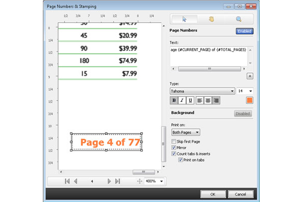Screen dimensions: 303x202
Task: Toggle Count tabs & inserts option
Action: click(x=174, y=154)
